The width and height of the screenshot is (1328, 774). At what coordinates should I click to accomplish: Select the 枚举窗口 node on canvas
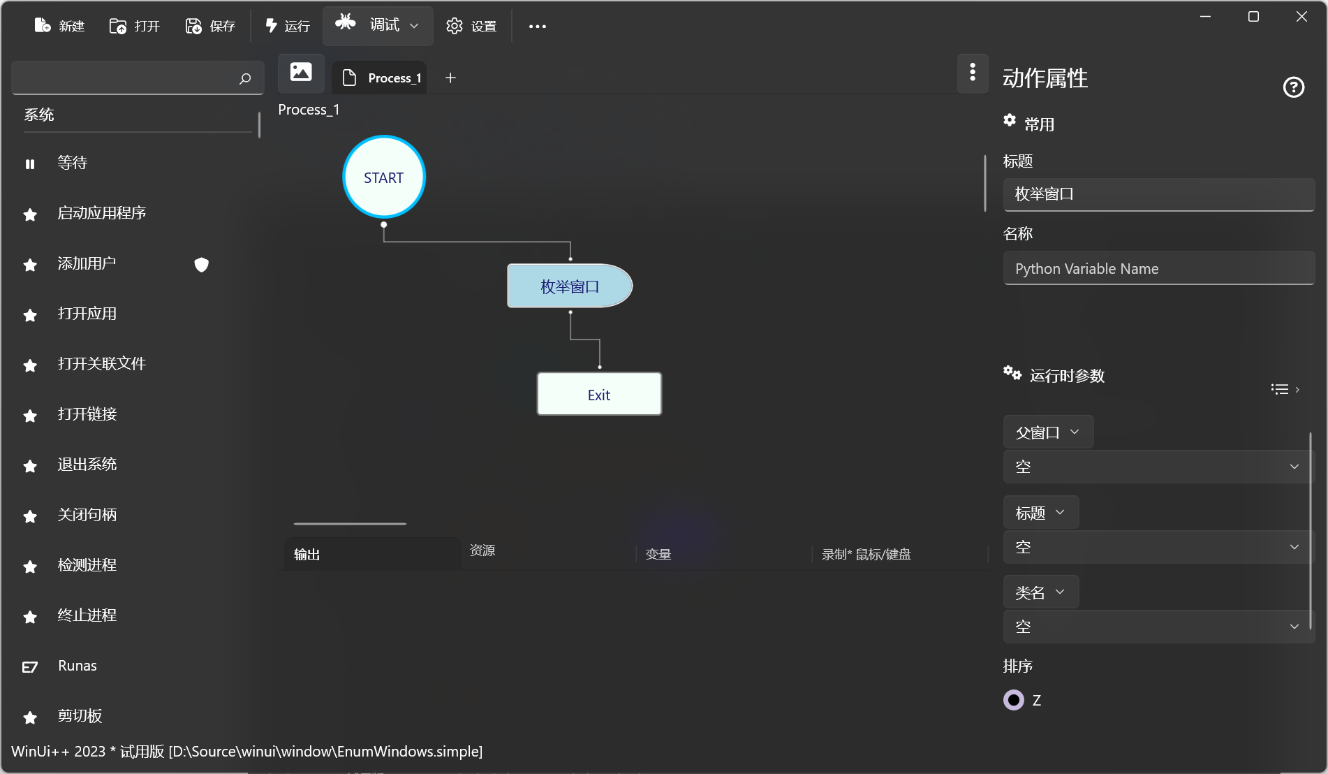coord(570,286)
